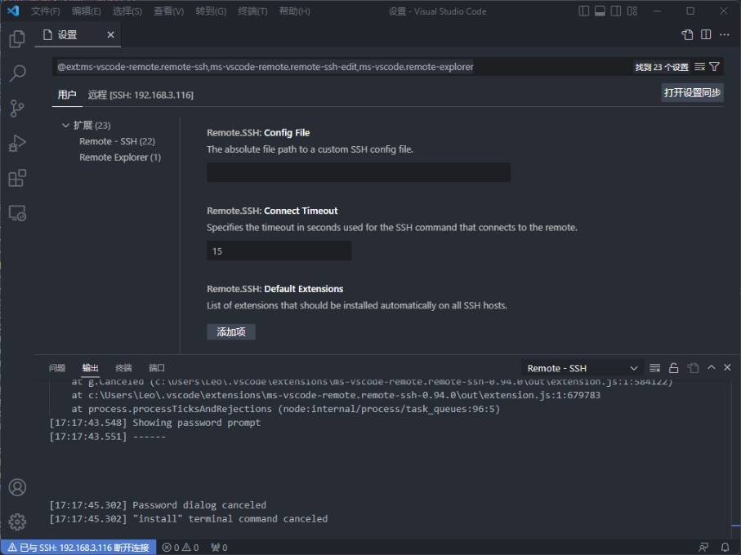
Task: Select Remote Explorer (1) in settings tree
Action: tap(120, 158)
